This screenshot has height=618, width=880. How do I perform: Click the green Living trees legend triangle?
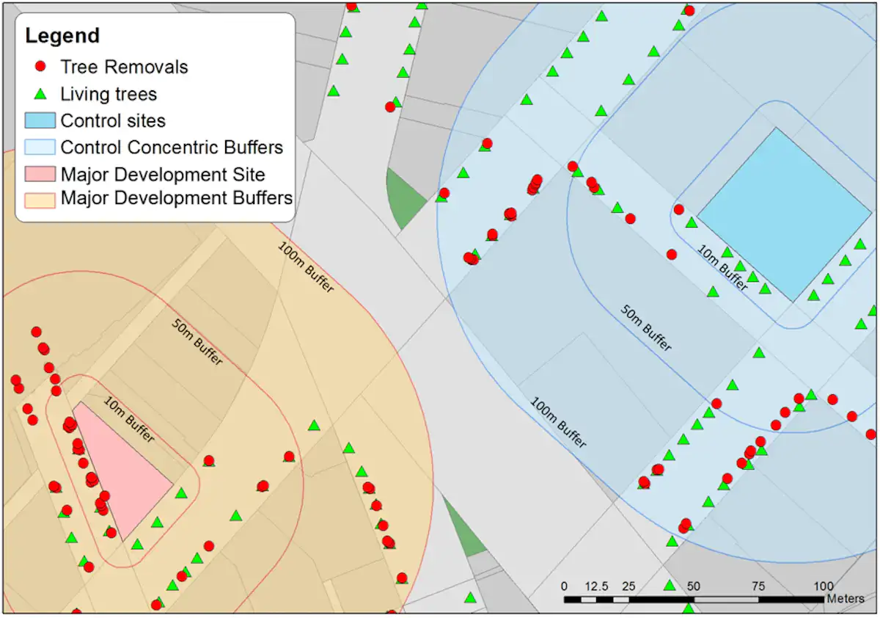tap(41, 94)
